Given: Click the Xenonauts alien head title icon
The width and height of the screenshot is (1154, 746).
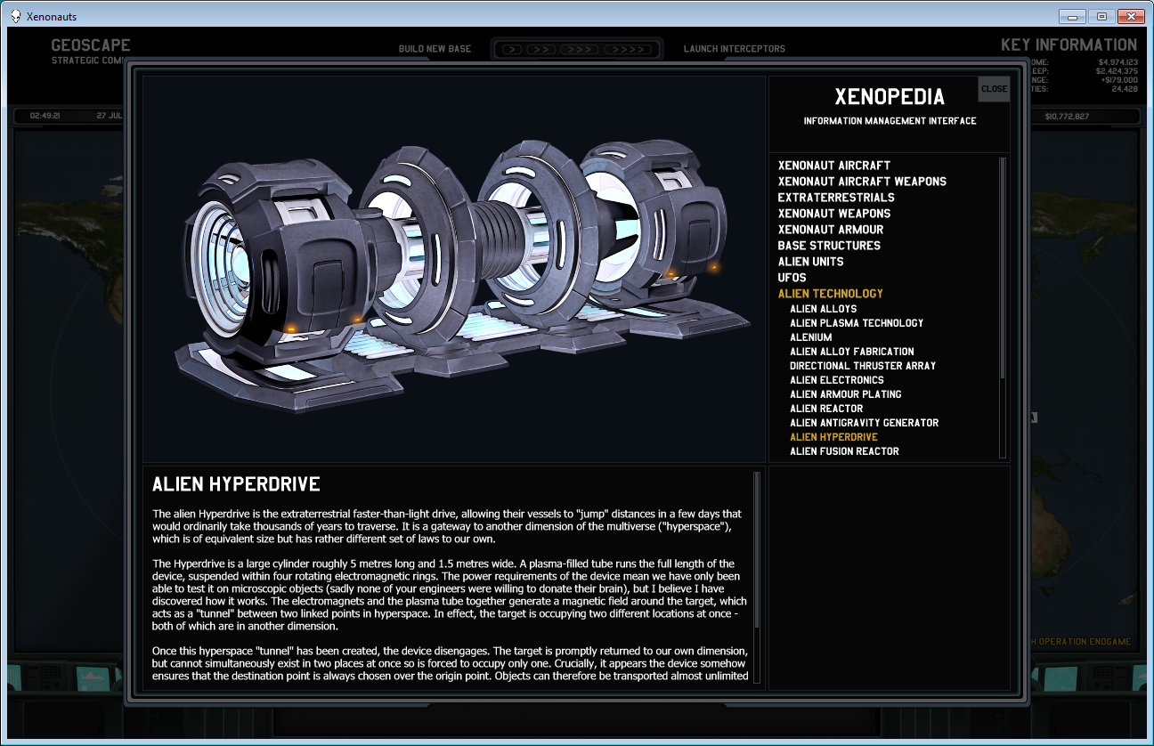Looking at the screenshot, I should [x=16, y=16].
